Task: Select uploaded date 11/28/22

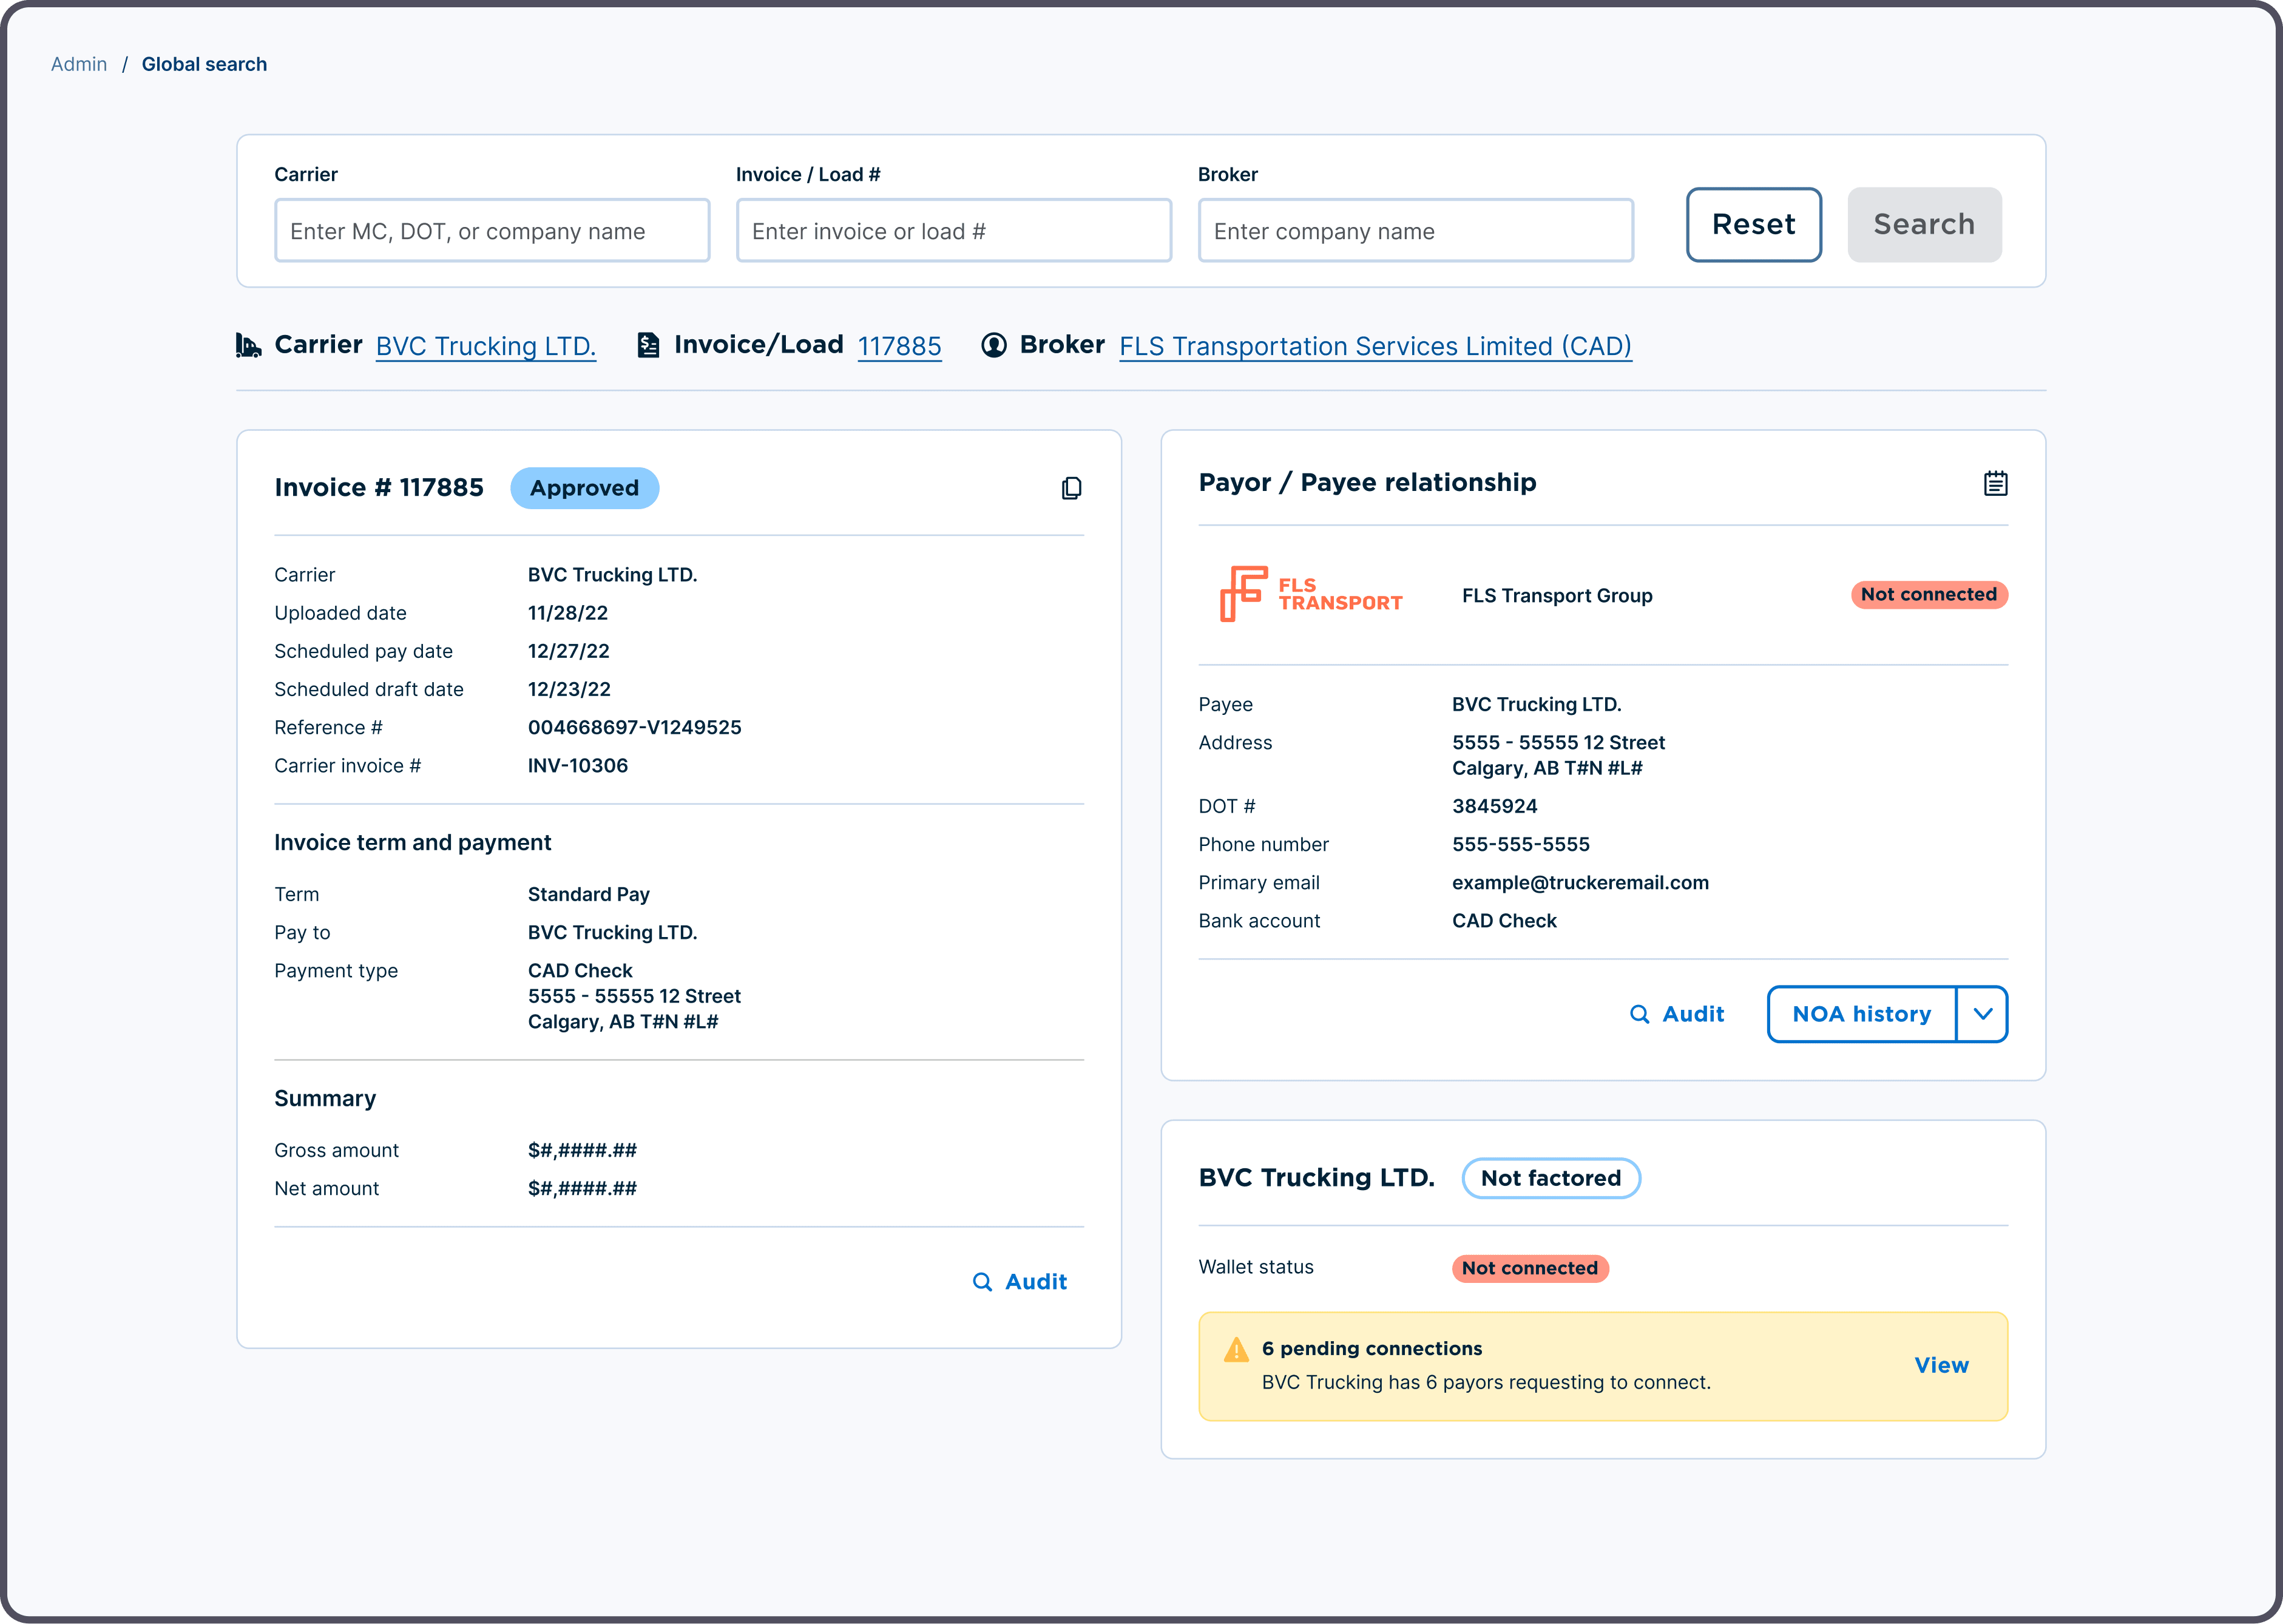Action: pyautogui.click(x=568, y=614)
